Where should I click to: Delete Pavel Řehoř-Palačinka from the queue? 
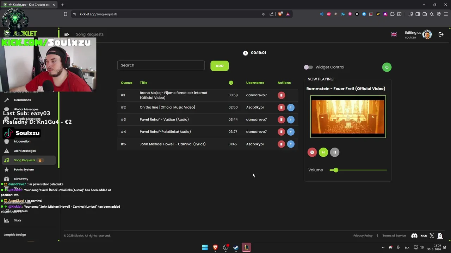point(281,132)
